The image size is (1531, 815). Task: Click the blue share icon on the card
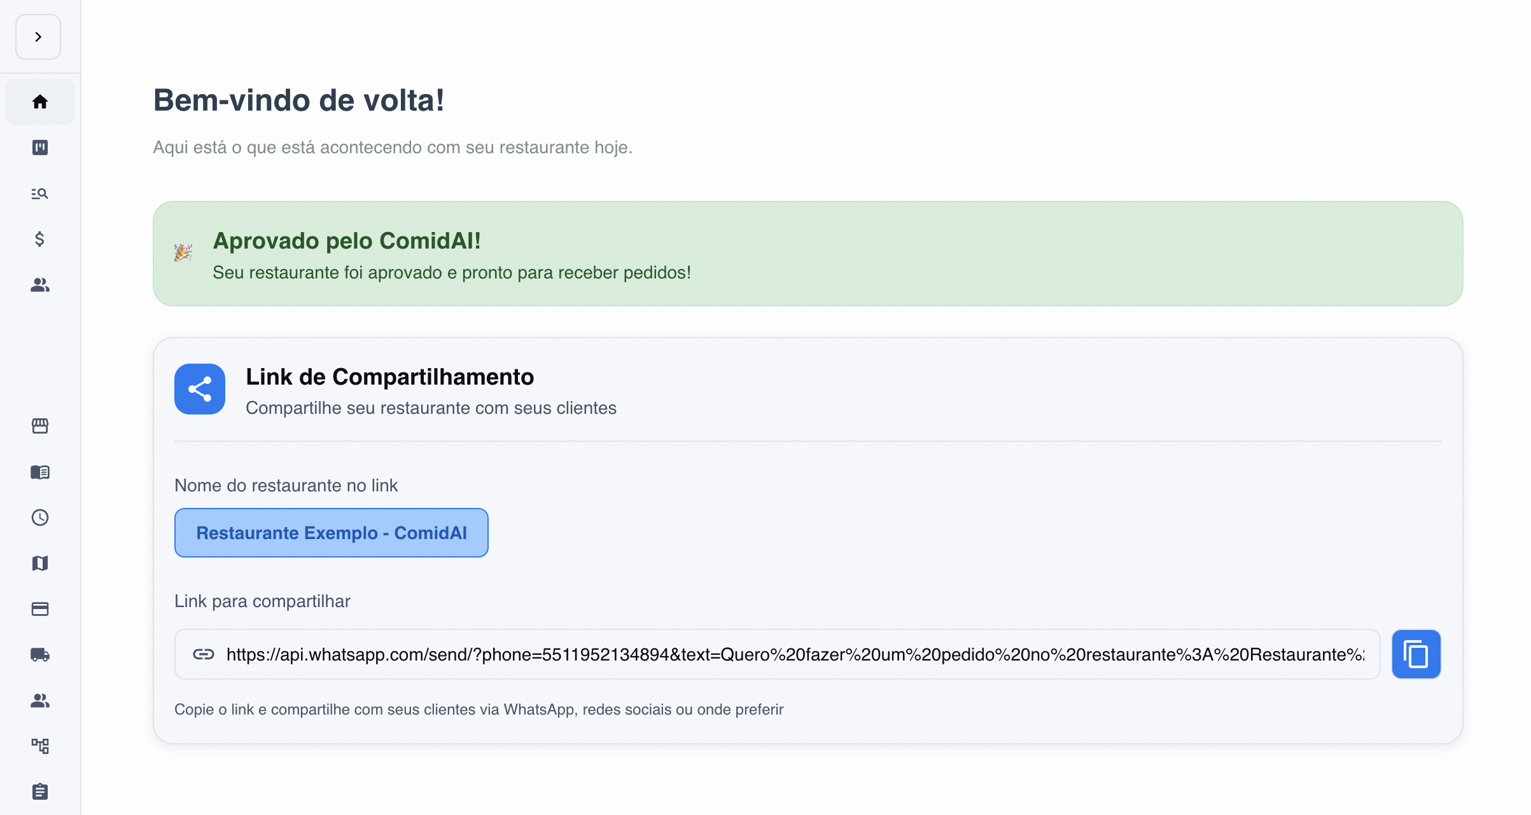click(199, 389)
